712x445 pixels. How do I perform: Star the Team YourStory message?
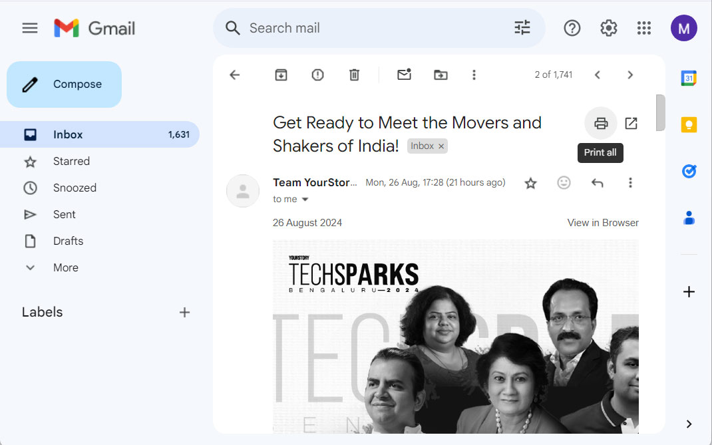[x=530, y=183]
